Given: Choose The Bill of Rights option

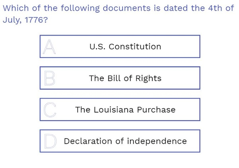Looking at the screenshot, I should (120, 78).
